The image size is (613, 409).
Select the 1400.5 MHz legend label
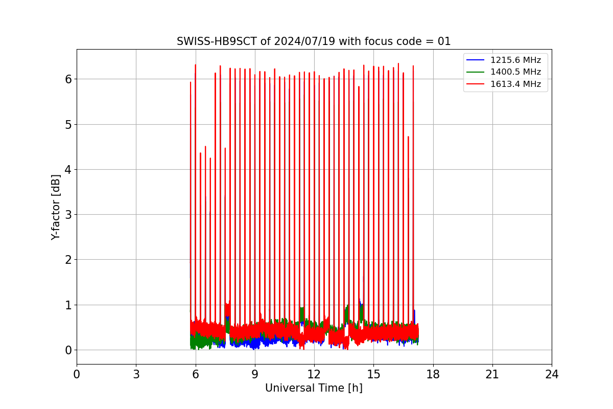[x=515, y=72]
